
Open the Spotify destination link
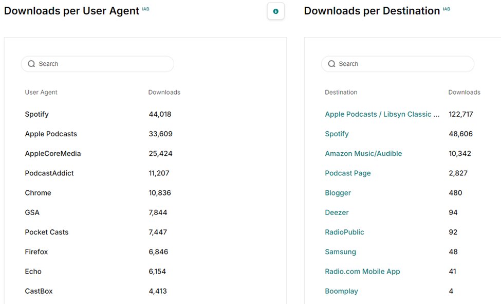337,134
